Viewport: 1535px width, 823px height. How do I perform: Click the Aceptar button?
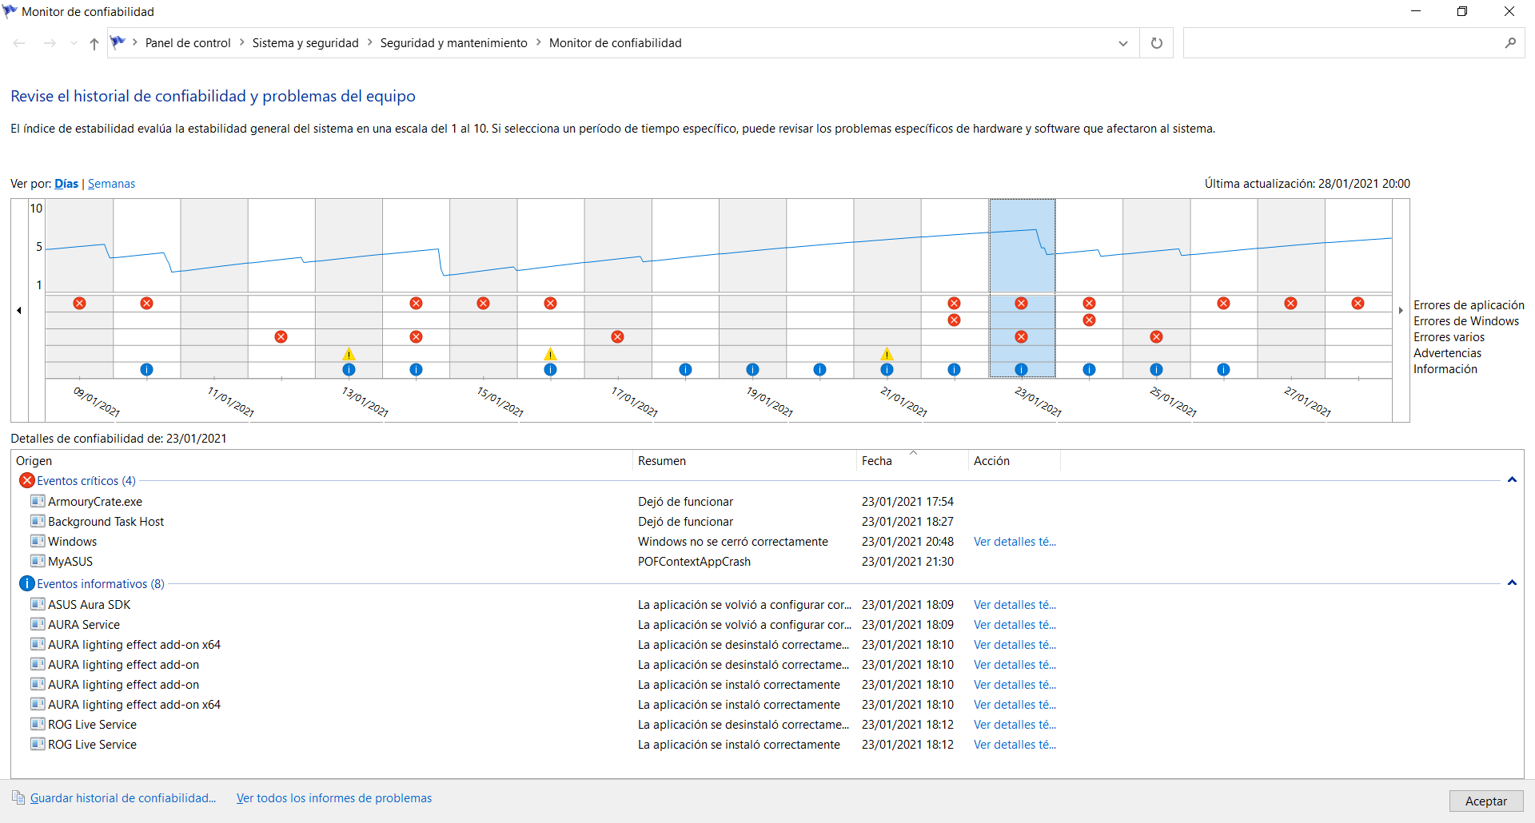click(1486, 801)
